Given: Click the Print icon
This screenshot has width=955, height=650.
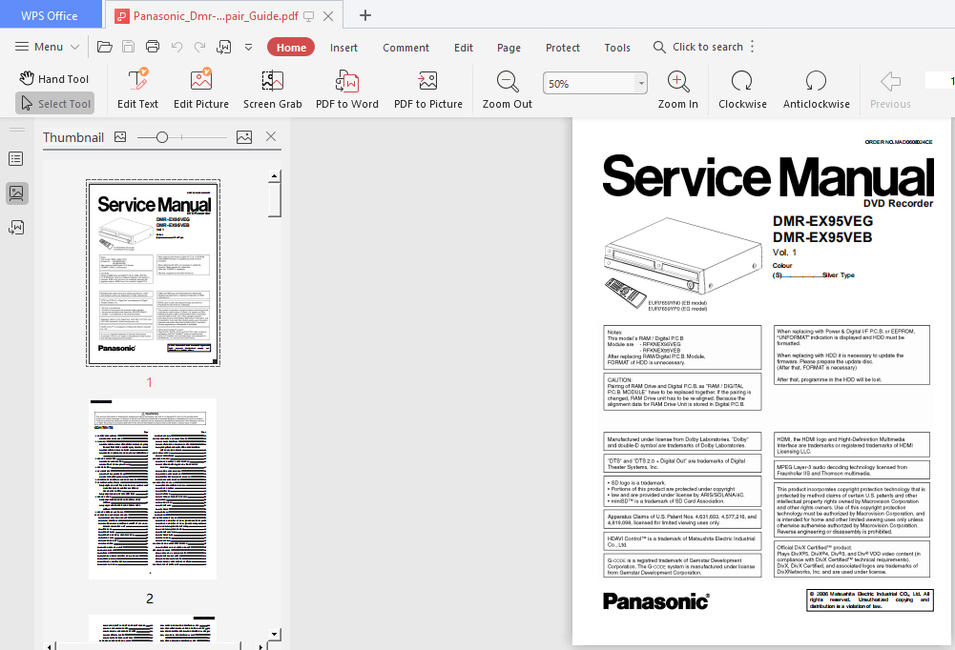Looking at the screenshot, I should coord(153,47).
